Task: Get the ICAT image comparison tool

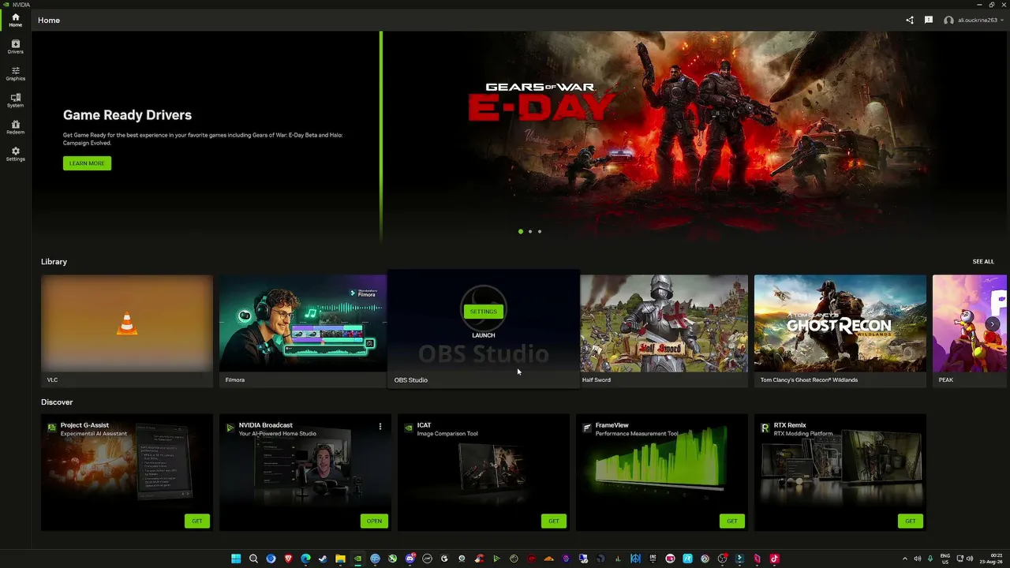Action: [x=554, y=521]
